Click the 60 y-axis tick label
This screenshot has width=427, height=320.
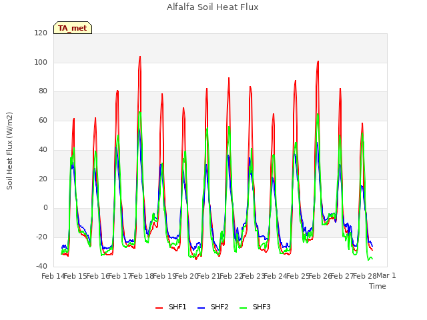[43, 121]
